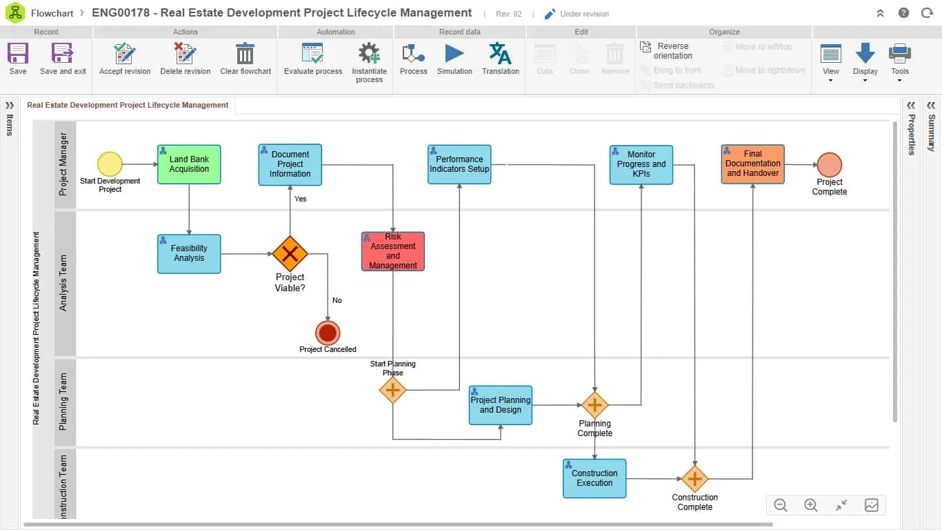Select the Land Bank Acquisition task

(x=189, y=164)
